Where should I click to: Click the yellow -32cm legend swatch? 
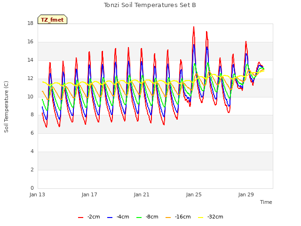(200, 218)
